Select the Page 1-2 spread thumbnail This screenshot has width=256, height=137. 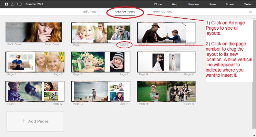101,33
